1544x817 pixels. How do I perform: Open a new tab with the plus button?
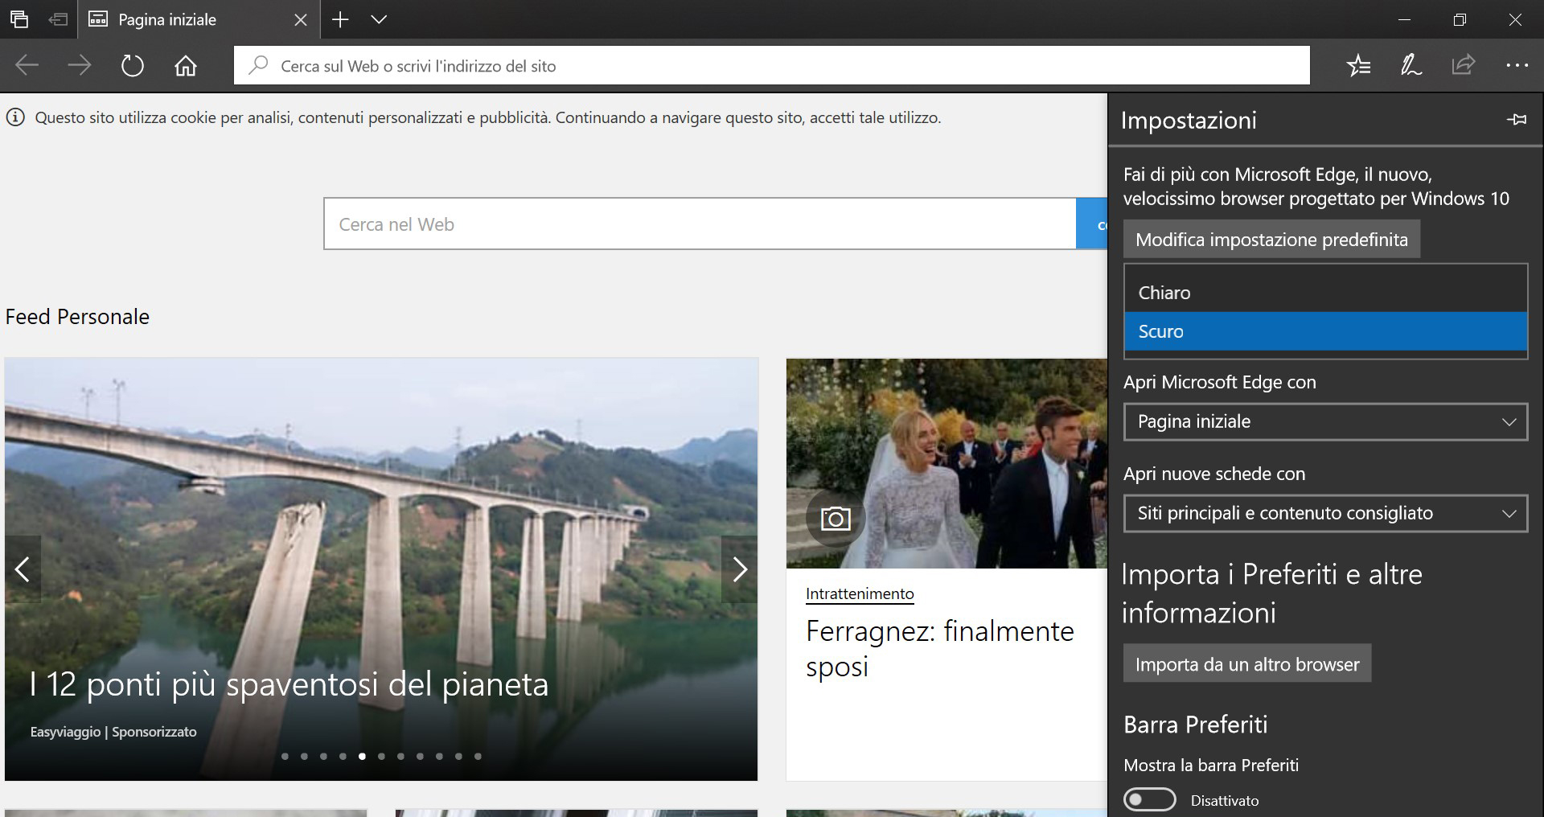[340, 19]
